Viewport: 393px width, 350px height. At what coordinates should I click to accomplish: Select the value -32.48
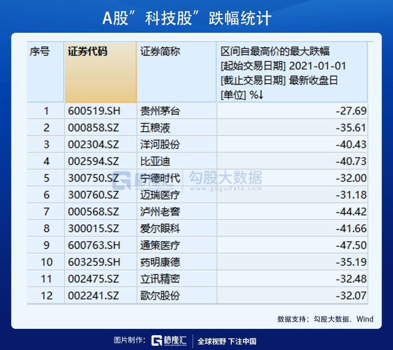pyautogui.click(x=351, y=279)
